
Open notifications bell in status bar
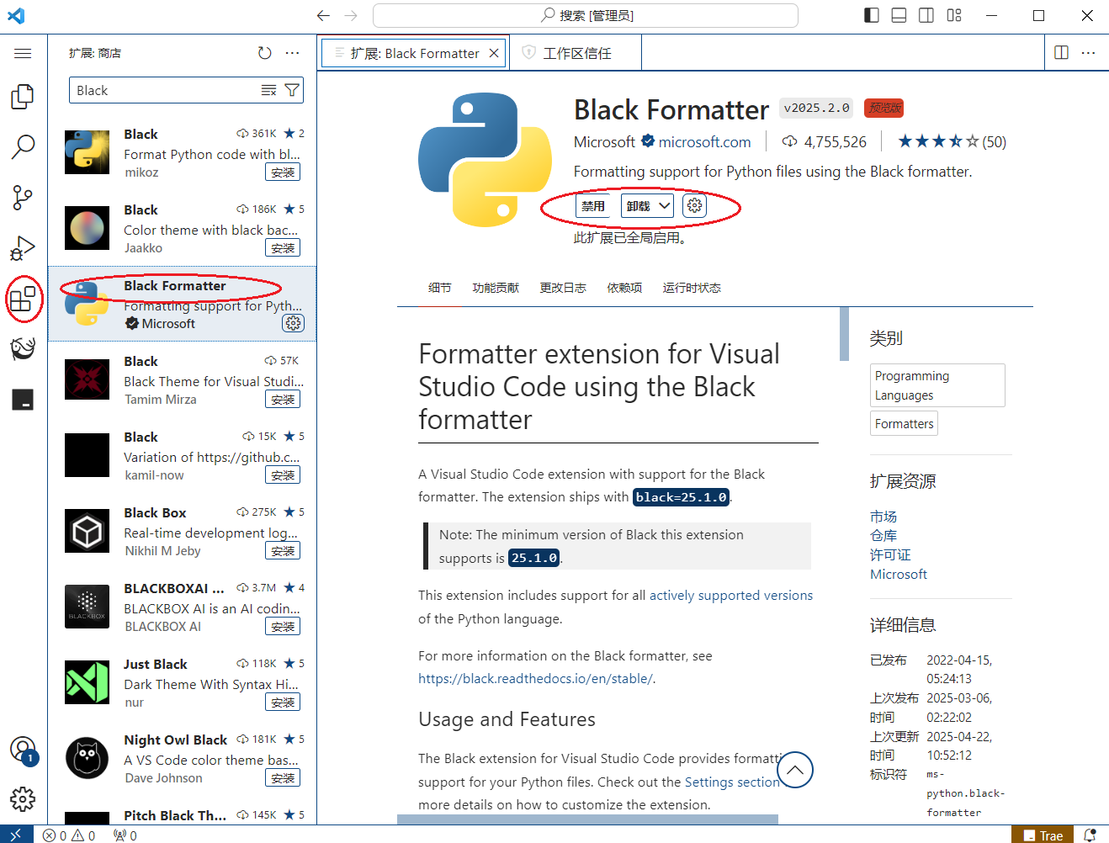pyautogui.click(x=1090, y=835)
